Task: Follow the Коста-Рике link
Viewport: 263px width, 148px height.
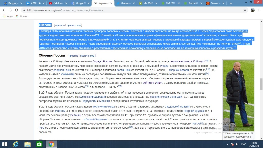Action: point(124,70)
